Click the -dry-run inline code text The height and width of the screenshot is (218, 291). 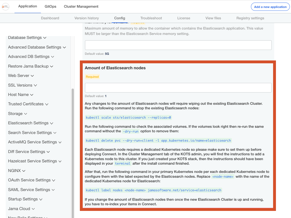pos(131,131)
